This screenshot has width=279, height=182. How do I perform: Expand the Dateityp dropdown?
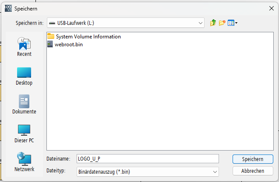(x=215, y=172)
